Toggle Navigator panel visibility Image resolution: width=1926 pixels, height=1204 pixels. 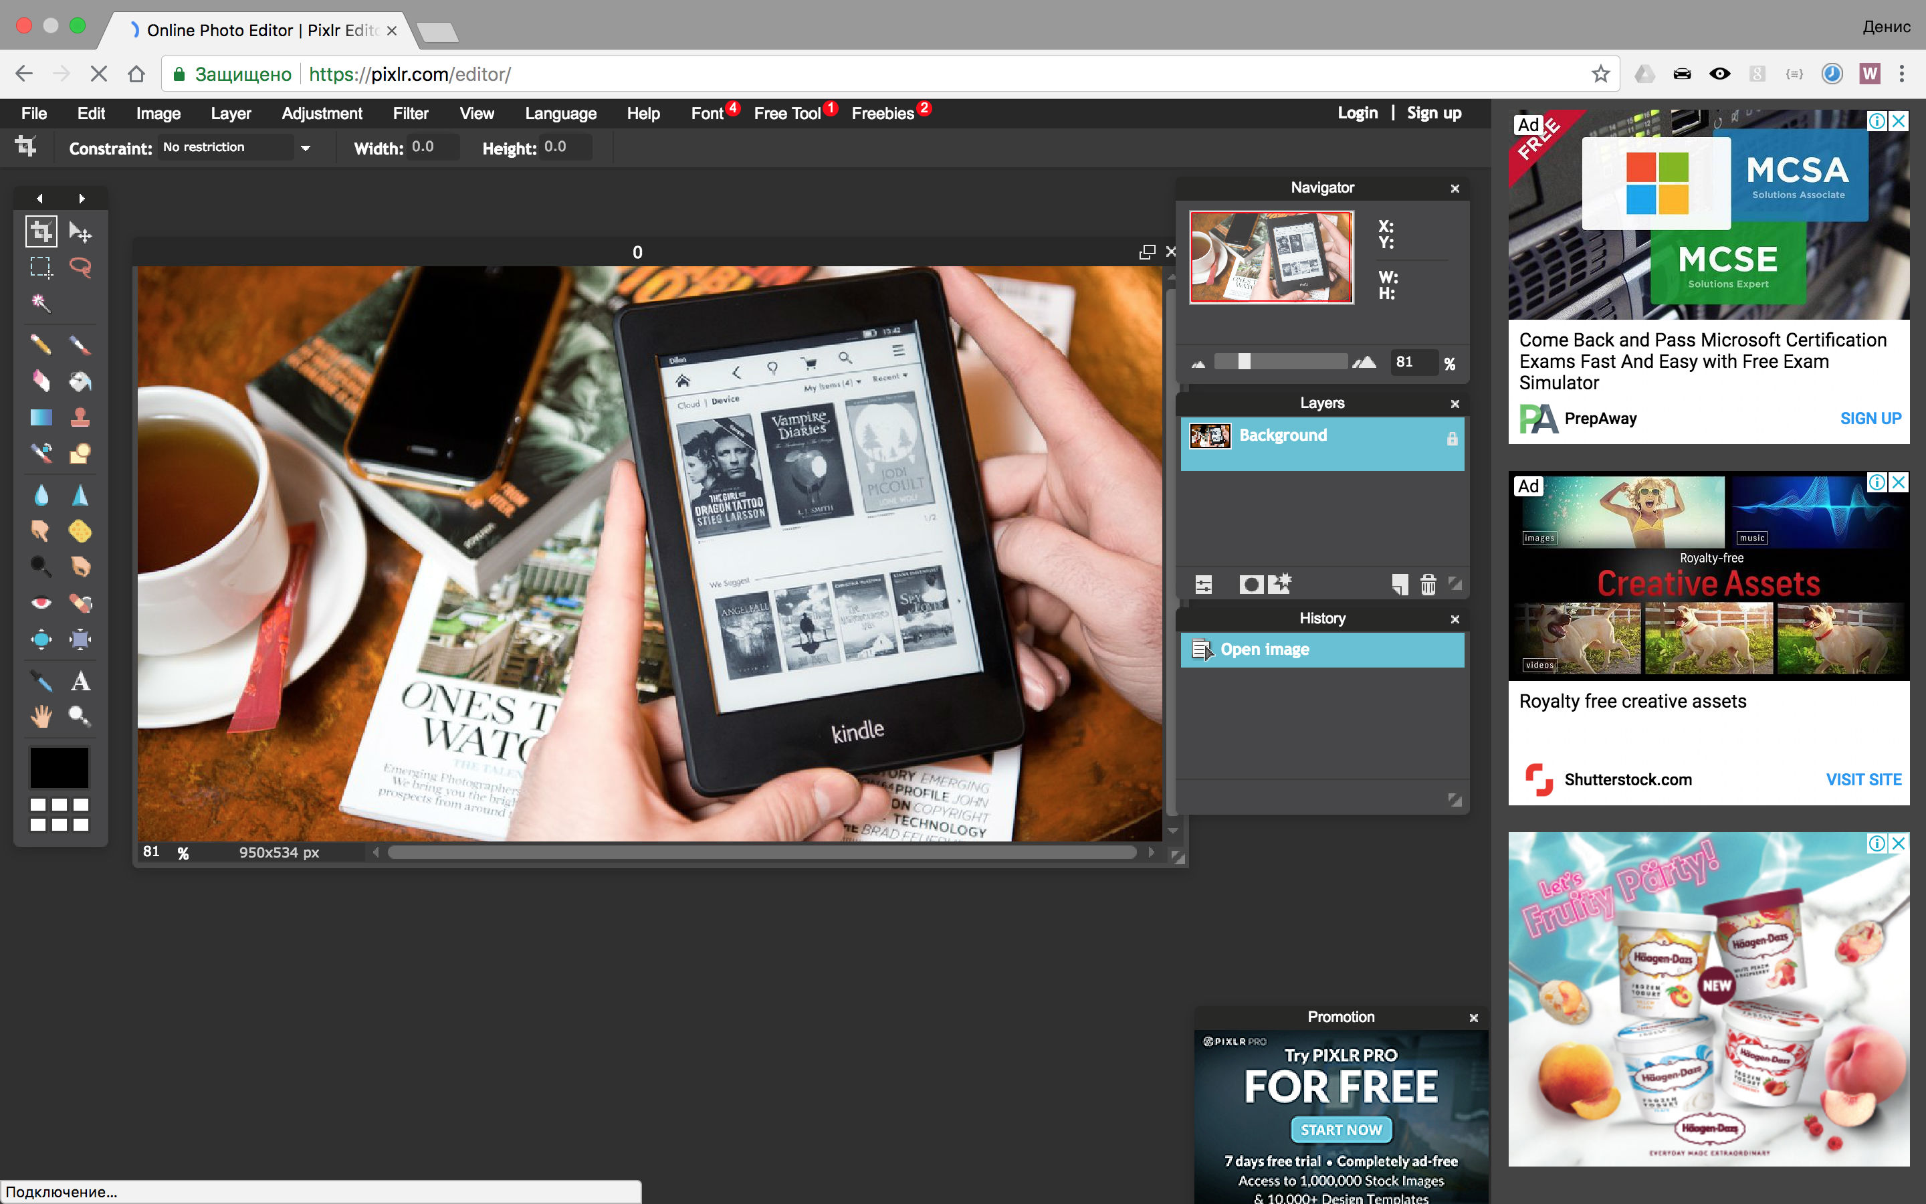[x=1455, y=187]
